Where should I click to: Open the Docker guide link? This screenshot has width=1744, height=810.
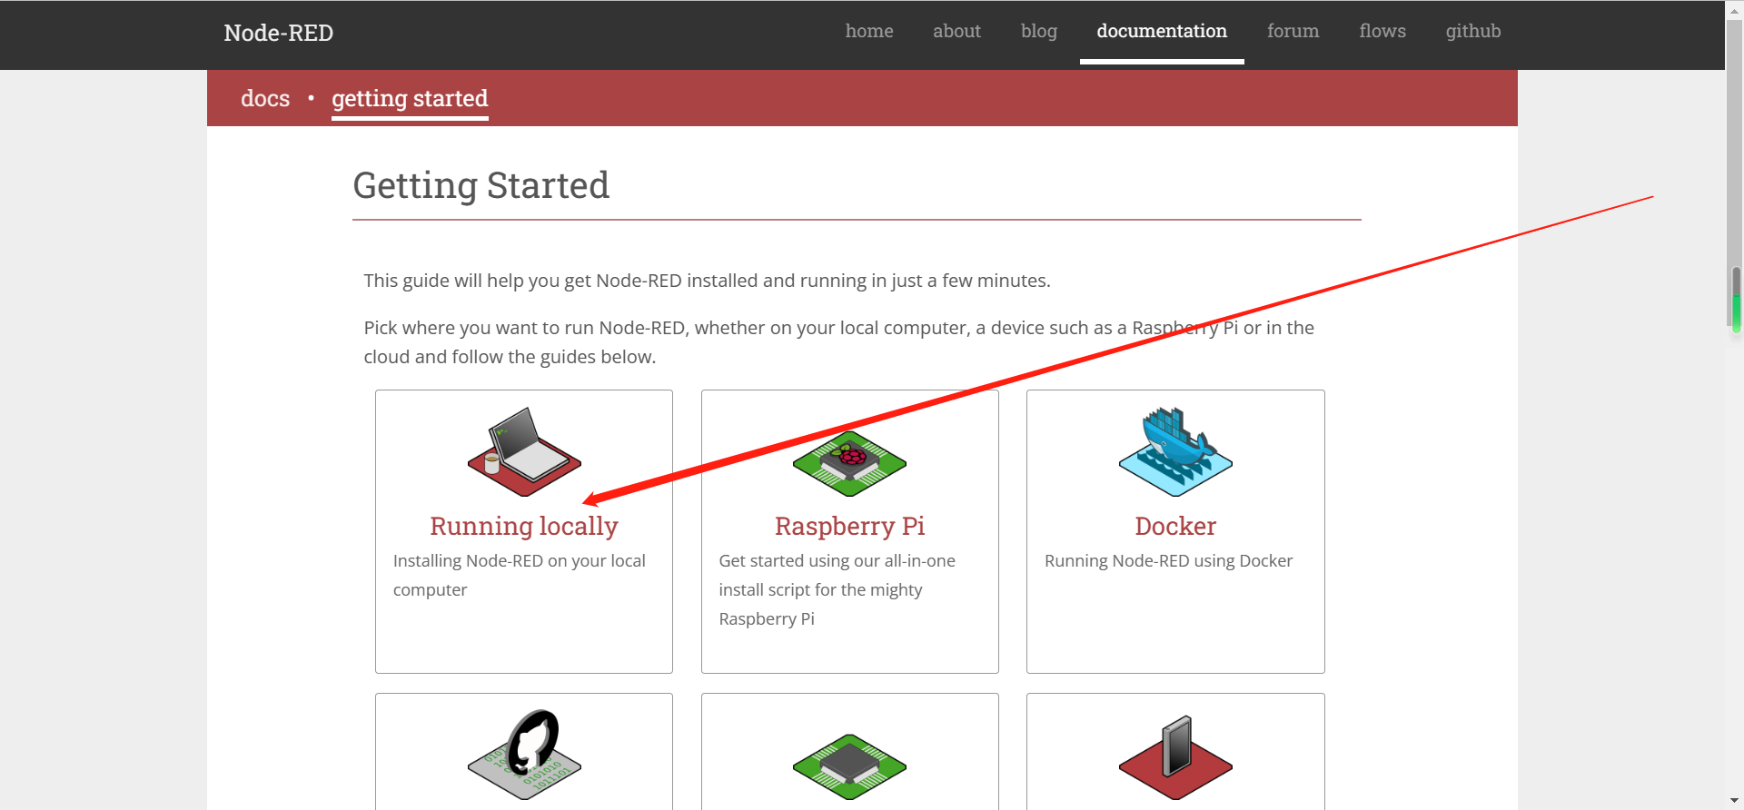[x=1175, y=526]
